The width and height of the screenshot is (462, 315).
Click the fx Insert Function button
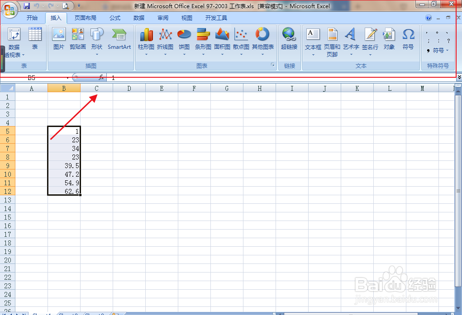click(101, 77)
